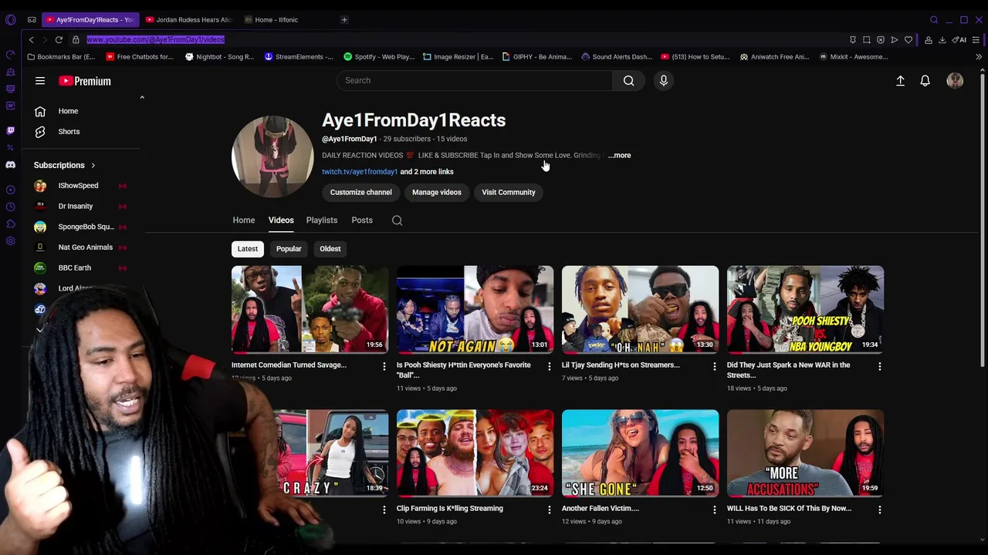
Task: Open the Bookmarks Bar folder
Action: click(61, 56)
